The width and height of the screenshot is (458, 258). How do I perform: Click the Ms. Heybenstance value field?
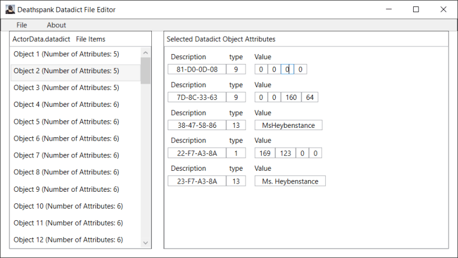290,181
